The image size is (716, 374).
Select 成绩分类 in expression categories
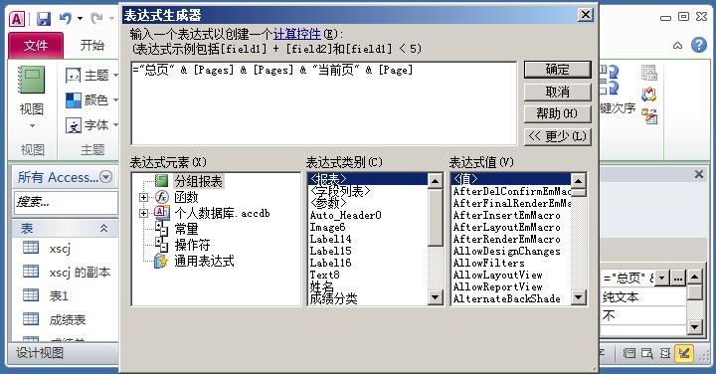[x=368, y=298]
